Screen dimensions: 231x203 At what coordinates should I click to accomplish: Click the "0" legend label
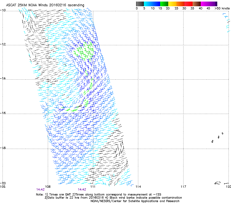pyautogui.click(x=137, y=8)
